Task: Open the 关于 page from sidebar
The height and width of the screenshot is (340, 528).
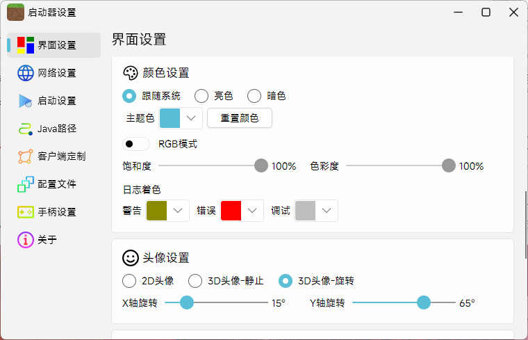Action: point(47,240)
